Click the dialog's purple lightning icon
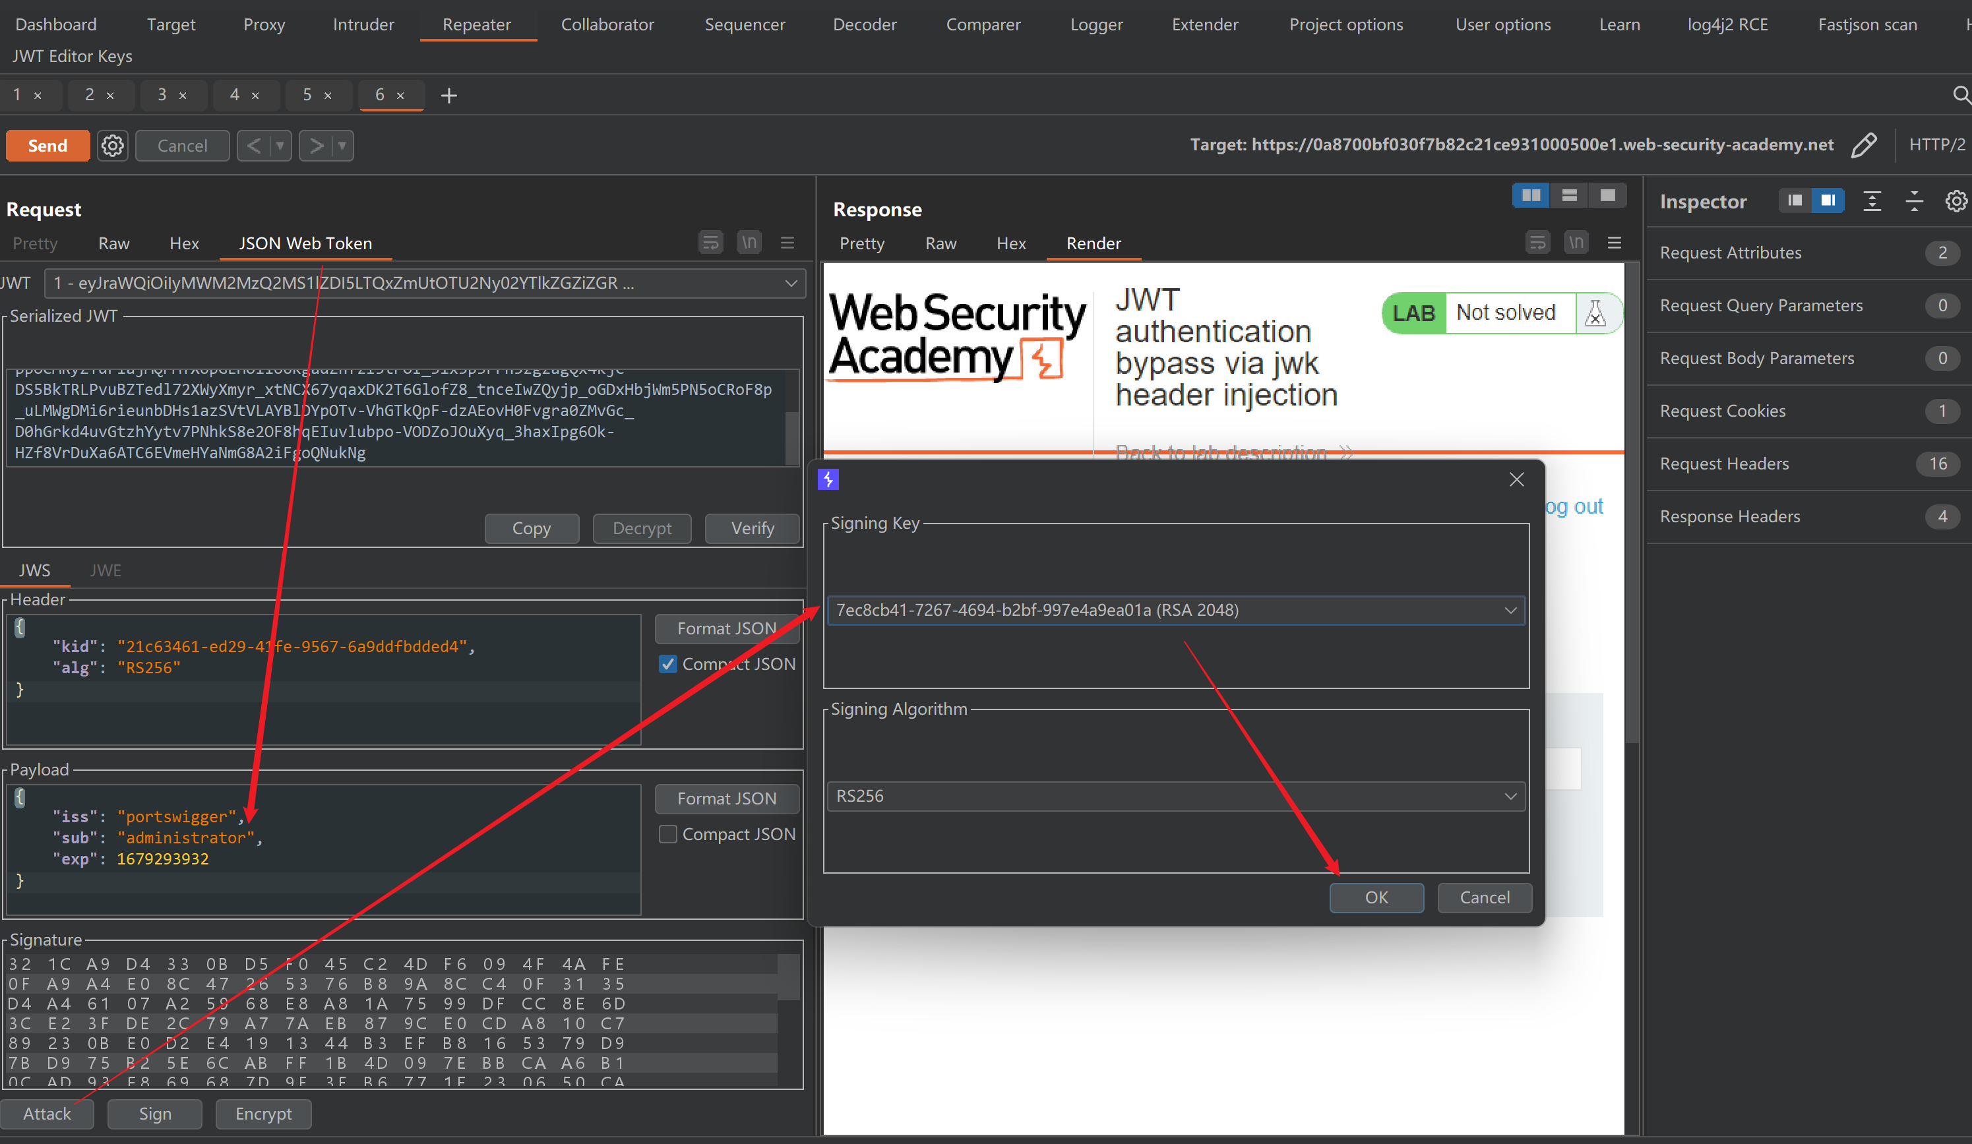 (x=828, y=479)
